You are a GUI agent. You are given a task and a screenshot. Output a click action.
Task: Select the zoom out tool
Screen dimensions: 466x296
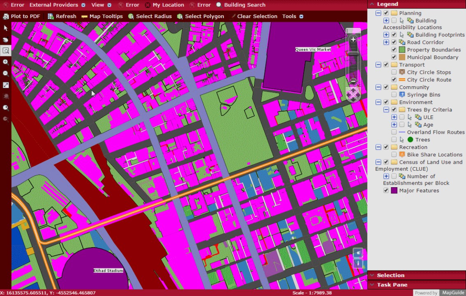(x=5, y=73)
